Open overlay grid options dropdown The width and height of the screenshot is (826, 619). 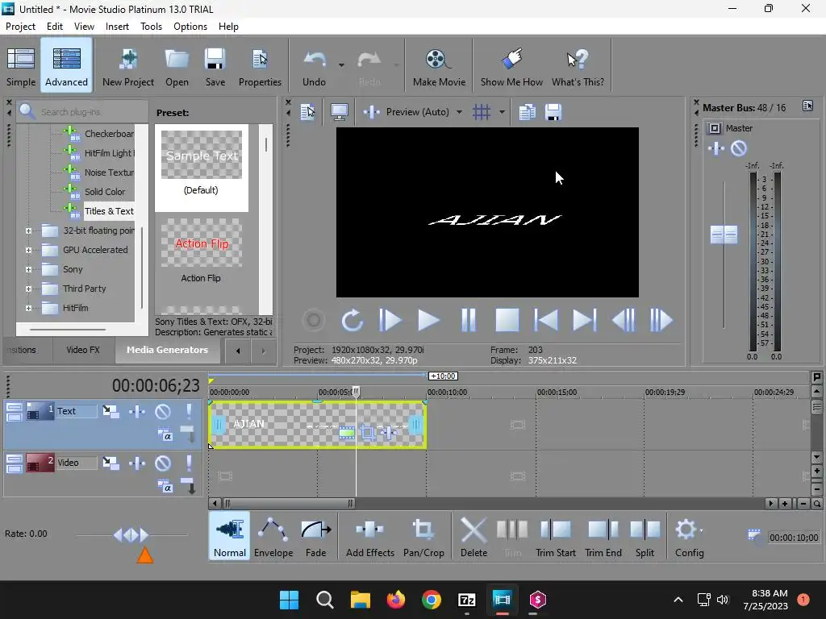502,112
